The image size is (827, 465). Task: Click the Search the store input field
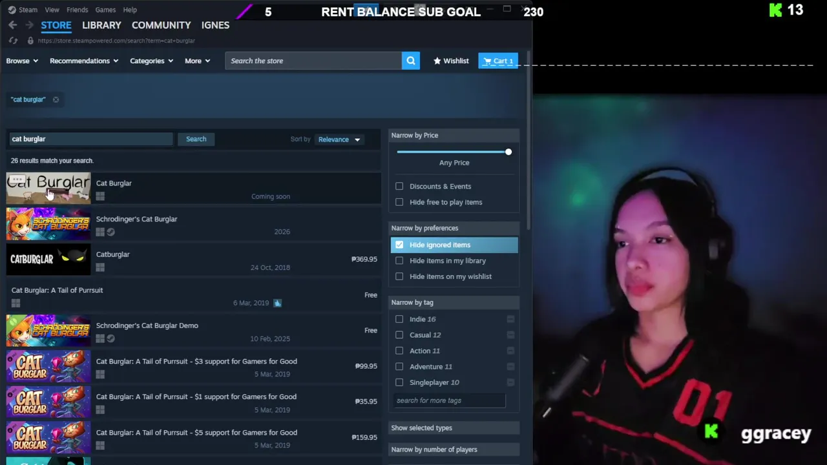[313, 61]
